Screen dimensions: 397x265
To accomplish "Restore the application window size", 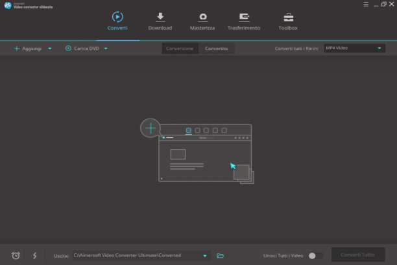I will pyautogui.click(x=384, y=4).
